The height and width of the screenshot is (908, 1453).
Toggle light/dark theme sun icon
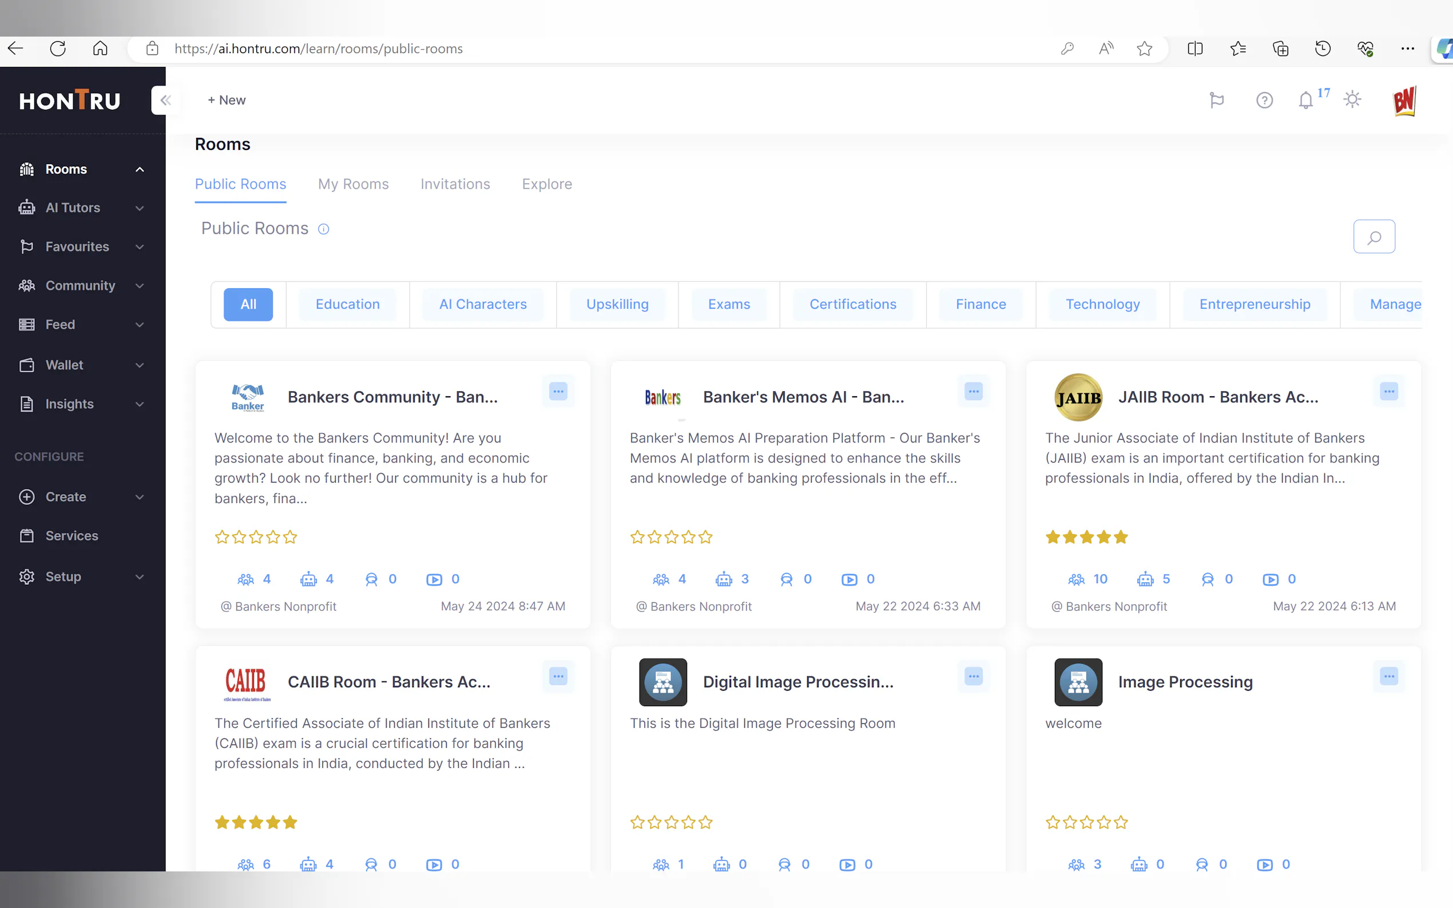[1352, 99]
